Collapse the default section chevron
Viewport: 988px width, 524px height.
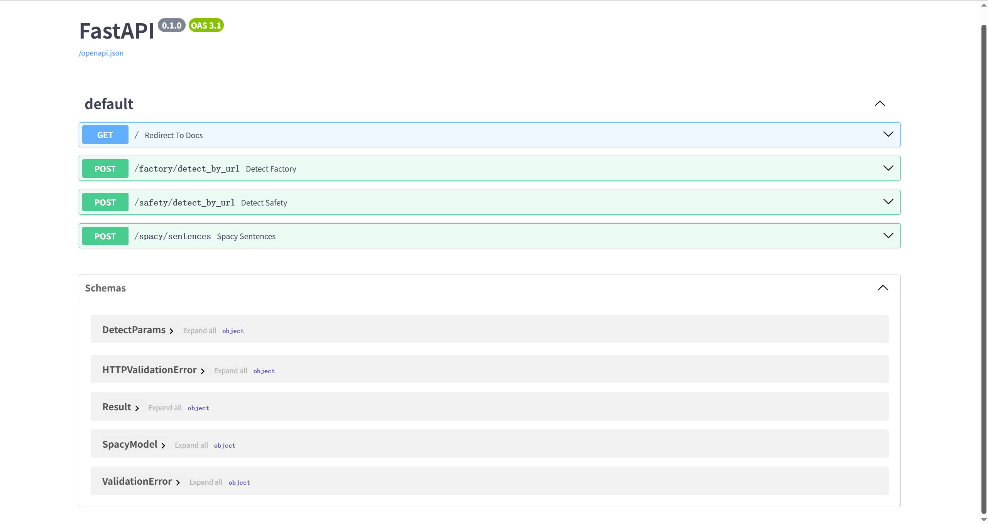point(880,103)
